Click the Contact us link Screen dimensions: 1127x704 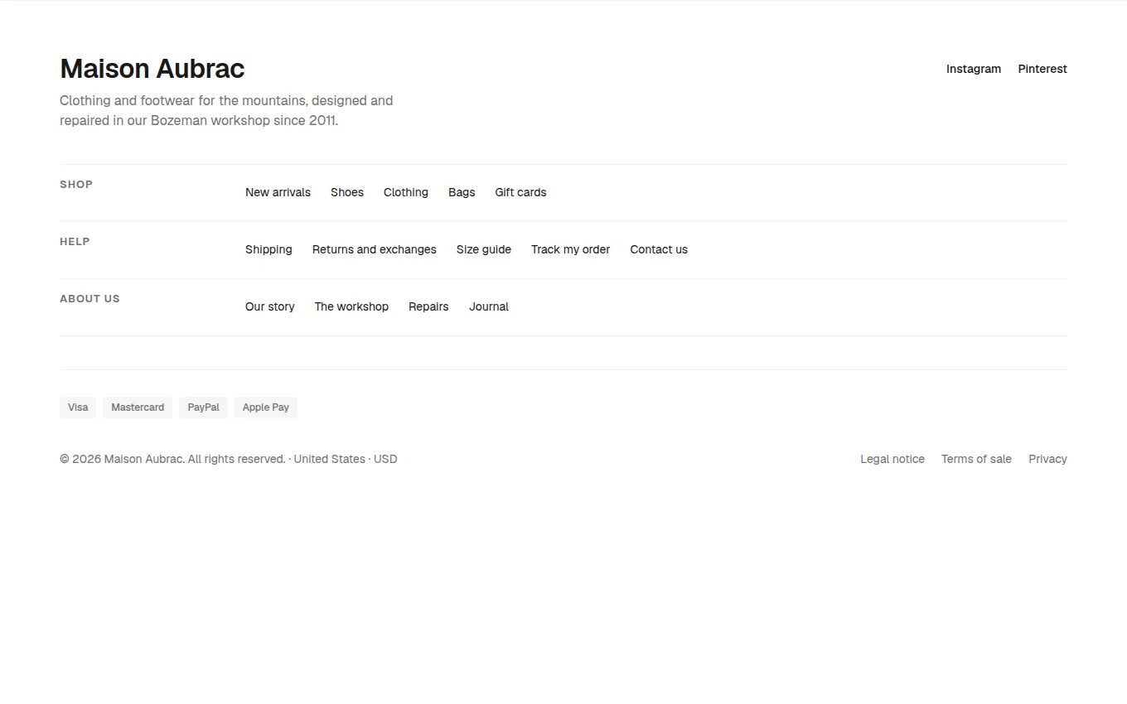point(659,249)
